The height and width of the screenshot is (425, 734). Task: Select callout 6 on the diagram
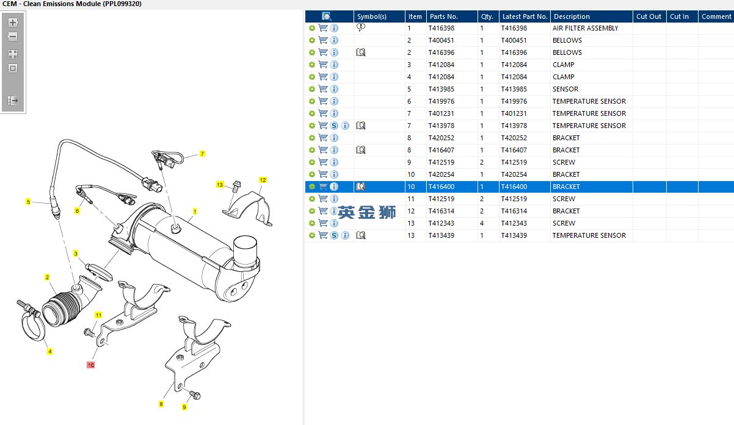point(77,211)
